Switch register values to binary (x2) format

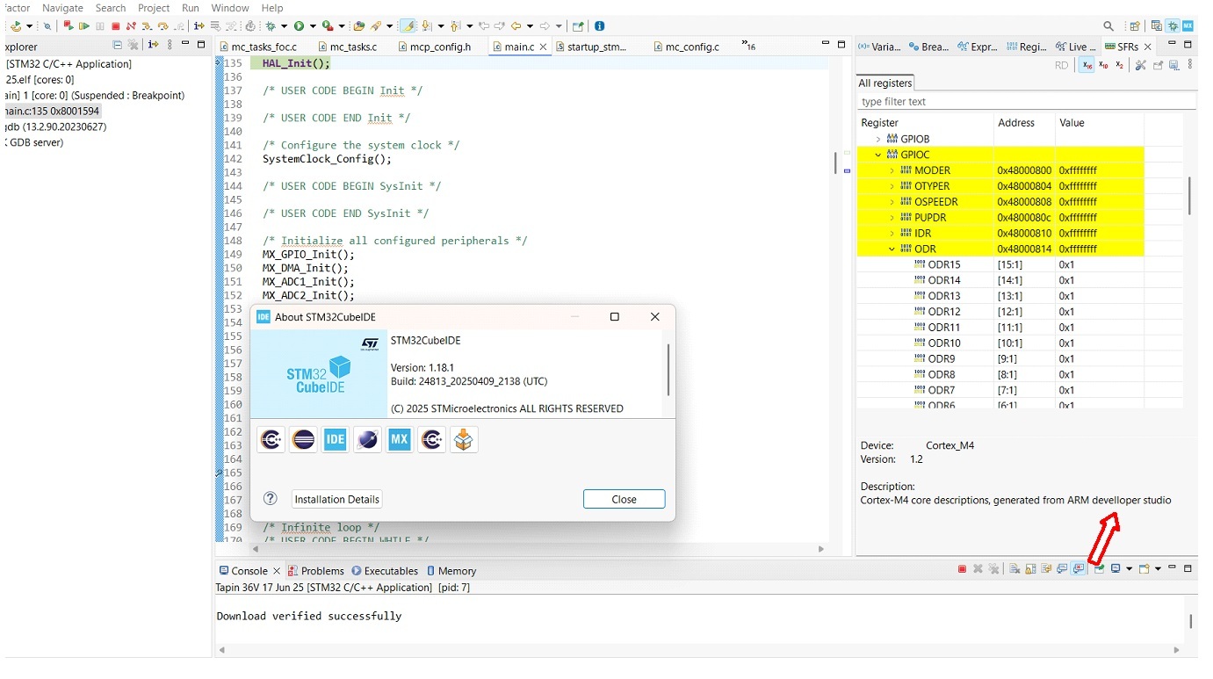tap(1119, 65)
